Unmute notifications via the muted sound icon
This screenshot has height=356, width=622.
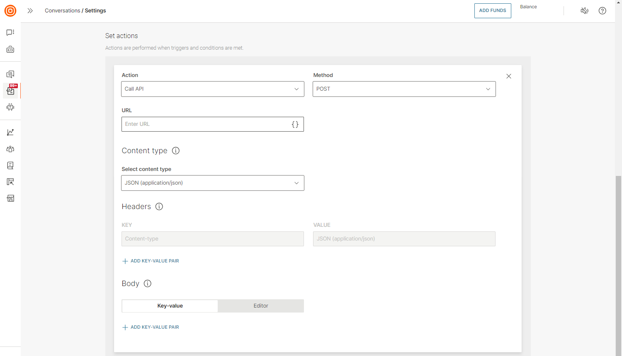tap(584, 11)
